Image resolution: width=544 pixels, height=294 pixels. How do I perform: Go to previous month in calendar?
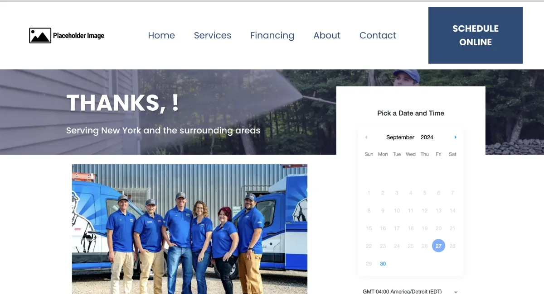point(366,137)
